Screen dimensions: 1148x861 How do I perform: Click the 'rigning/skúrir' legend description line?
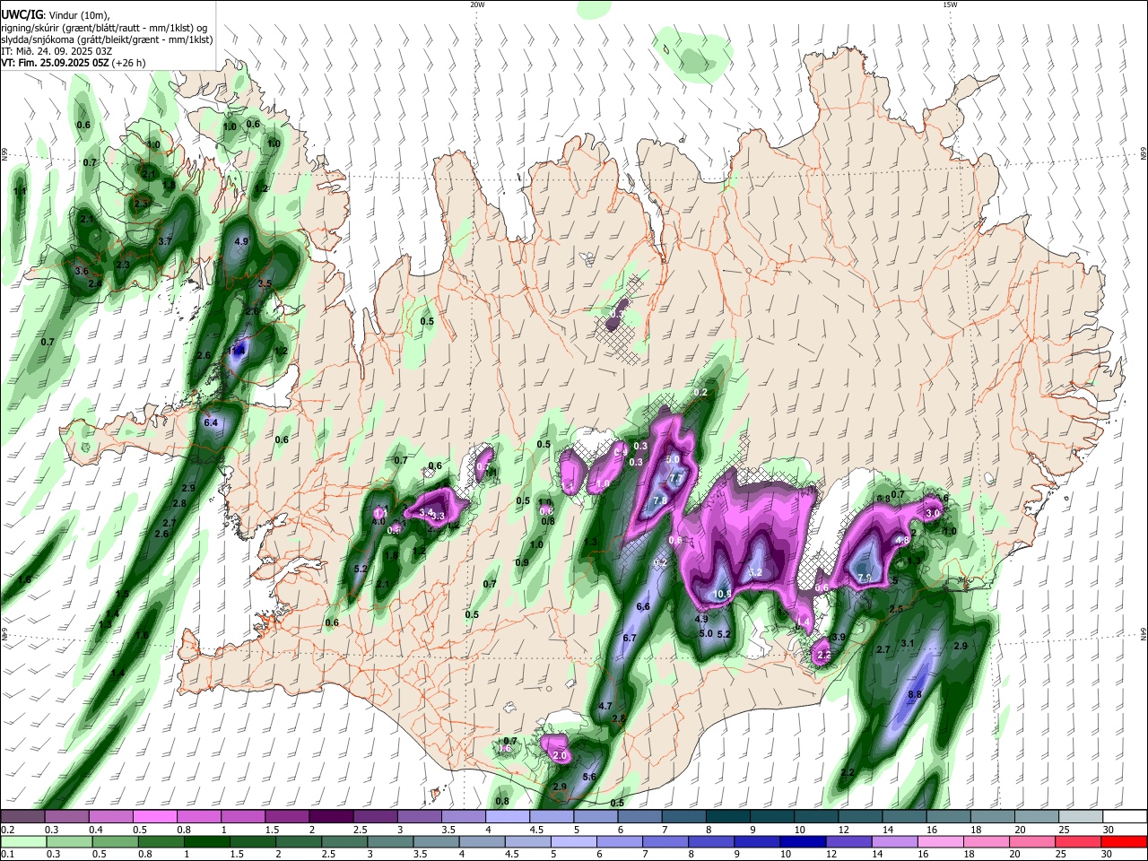[x=104, y=28]
